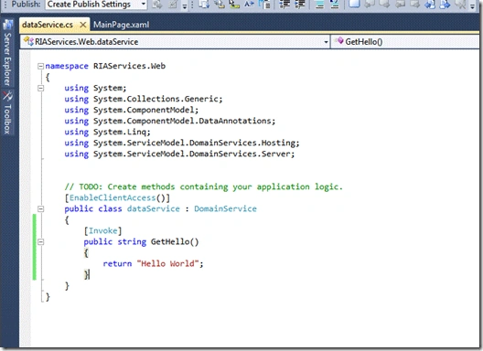Click the green TODO comment line
The width and height of the screenshot is (483, 351).
(x=203, y=186)
